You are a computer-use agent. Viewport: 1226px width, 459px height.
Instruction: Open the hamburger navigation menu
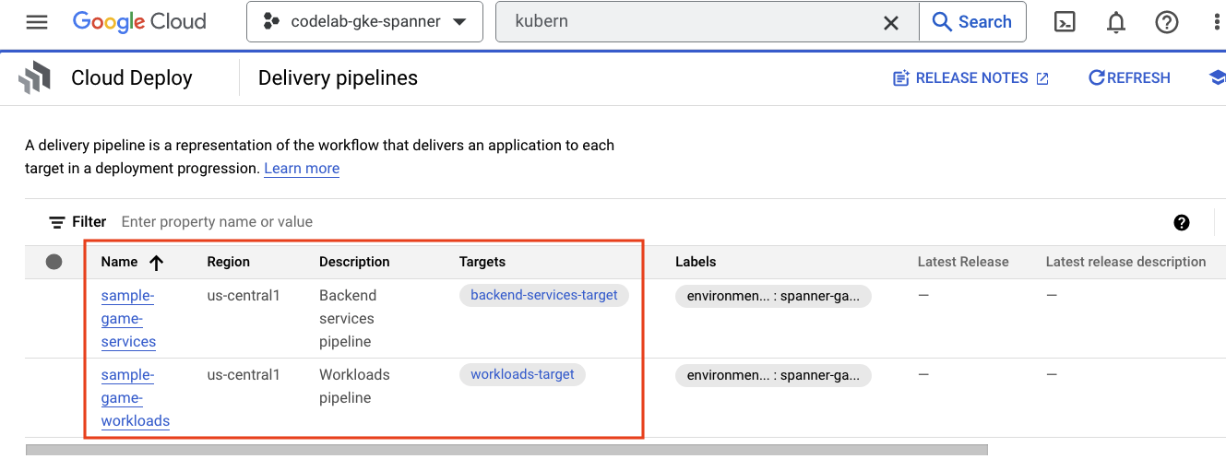37,22
